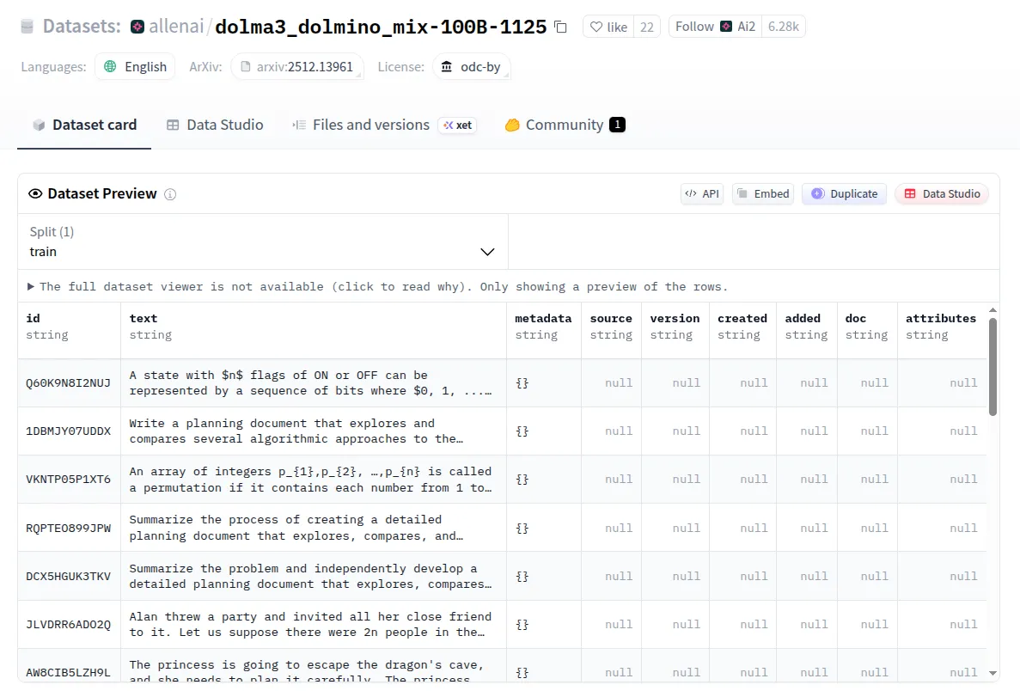Expand the 'full dataset viewer is not available' notice
Viewport: 1020px width, 697px height.
coord(377,286)
